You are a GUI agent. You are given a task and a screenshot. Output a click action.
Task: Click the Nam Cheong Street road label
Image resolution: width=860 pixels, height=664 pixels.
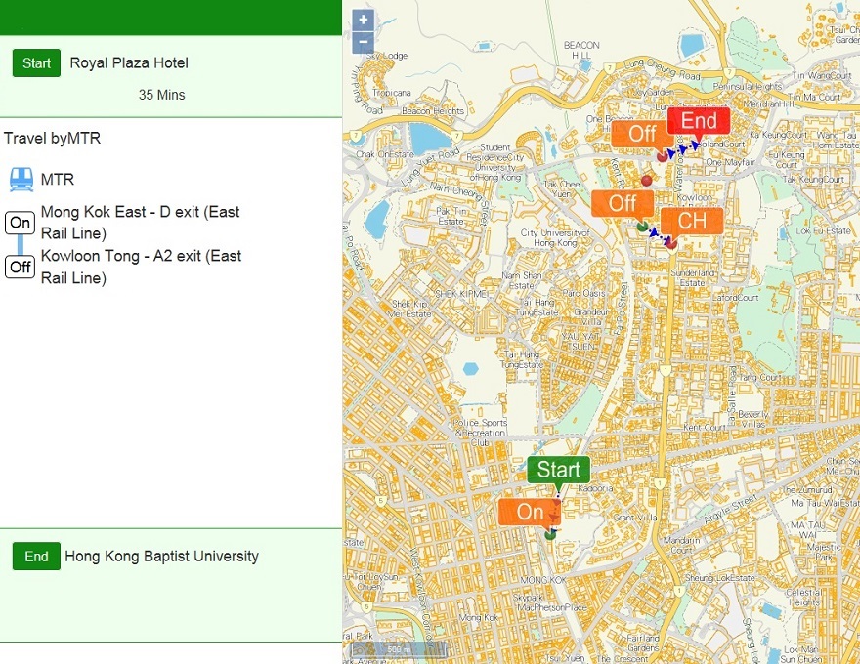458,203
